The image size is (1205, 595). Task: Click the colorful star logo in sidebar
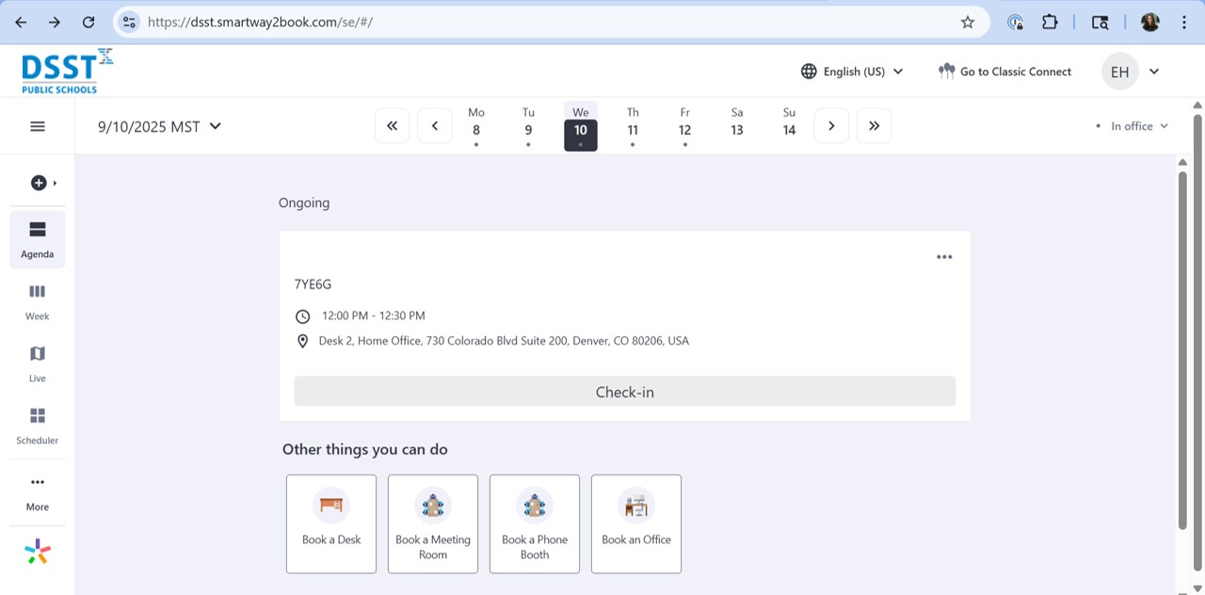(x=38, y=553)
